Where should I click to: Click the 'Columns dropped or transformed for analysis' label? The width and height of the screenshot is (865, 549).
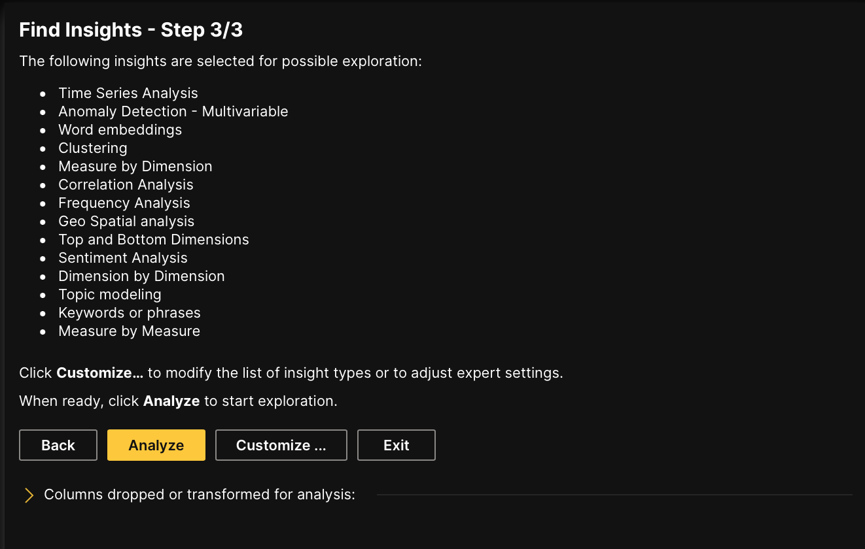200,495
